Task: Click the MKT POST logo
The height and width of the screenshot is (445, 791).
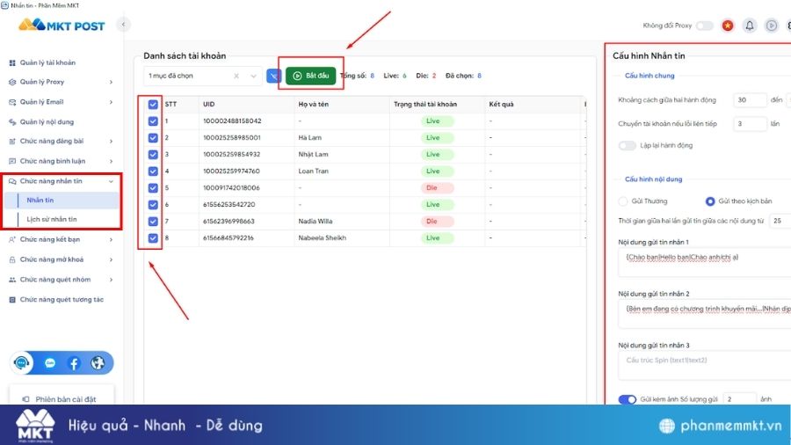Action: pos(62,25)
